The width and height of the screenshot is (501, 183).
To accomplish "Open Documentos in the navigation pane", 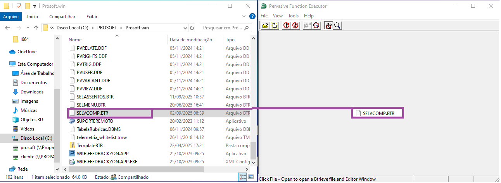I will (33, 83).
